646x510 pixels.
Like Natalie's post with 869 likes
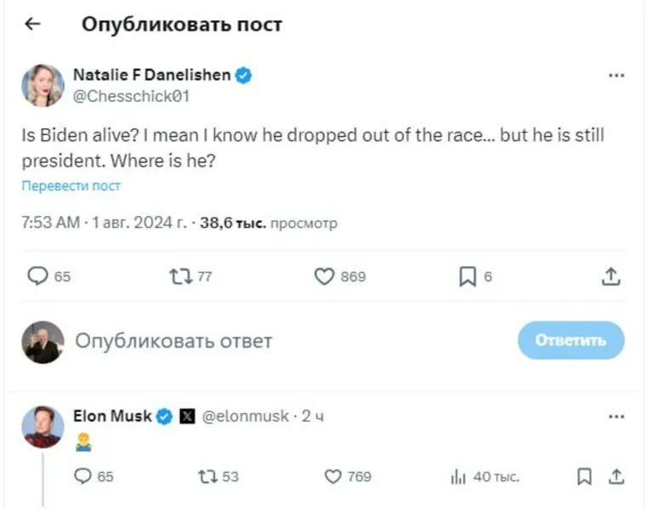coord(324,276)
